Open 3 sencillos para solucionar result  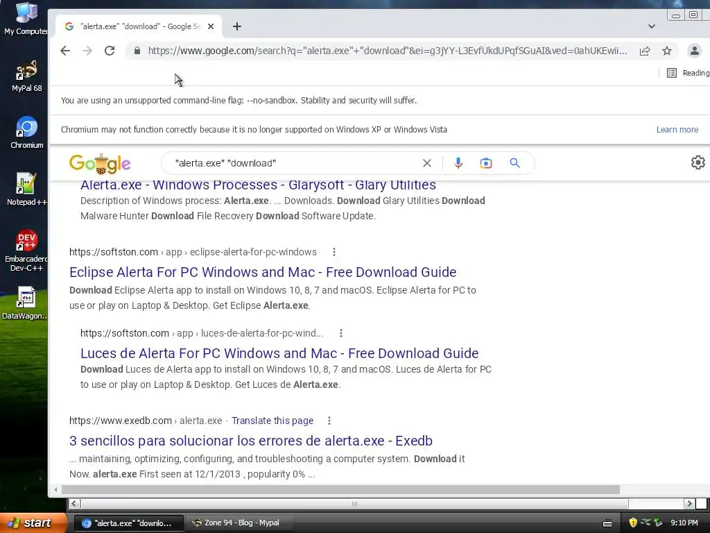251,441
